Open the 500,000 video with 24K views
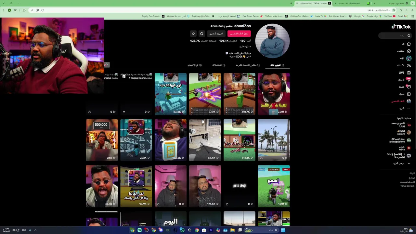Image resolution: width=416 pixels, height=234 pixels. [x=101, y=140]
